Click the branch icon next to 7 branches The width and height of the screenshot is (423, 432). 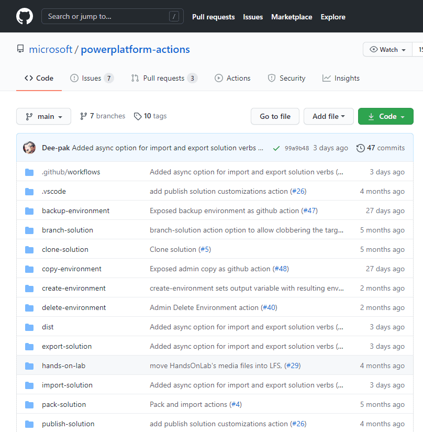83,116
